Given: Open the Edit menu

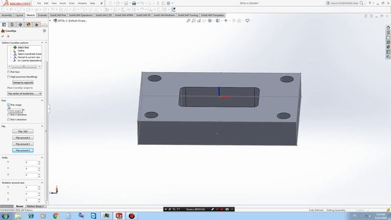Looking at the screenshot, I should point(46,3).
